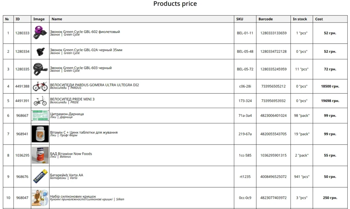350x209 pixels.
Task: Select the Cost column header
Action: click(x=319, y=19)
